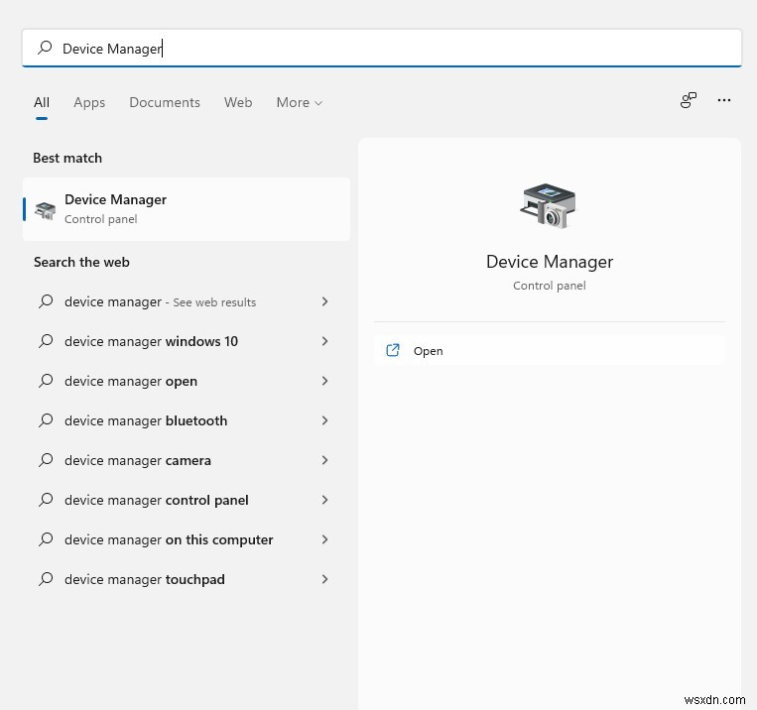Click magnifier icon beside 'device manager bluetooth'

(46, 420)
